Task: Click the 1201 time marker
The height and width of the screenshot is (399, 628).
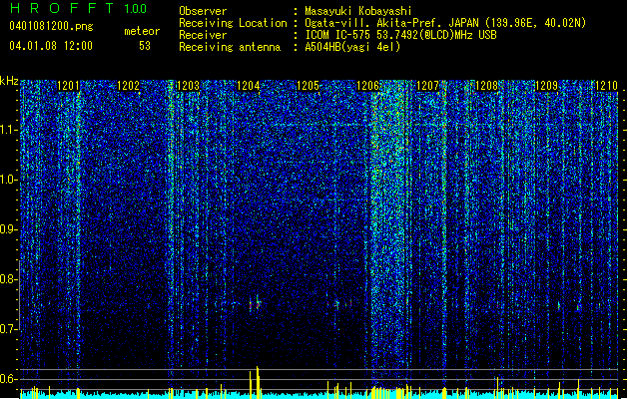Action: point(68,85)
